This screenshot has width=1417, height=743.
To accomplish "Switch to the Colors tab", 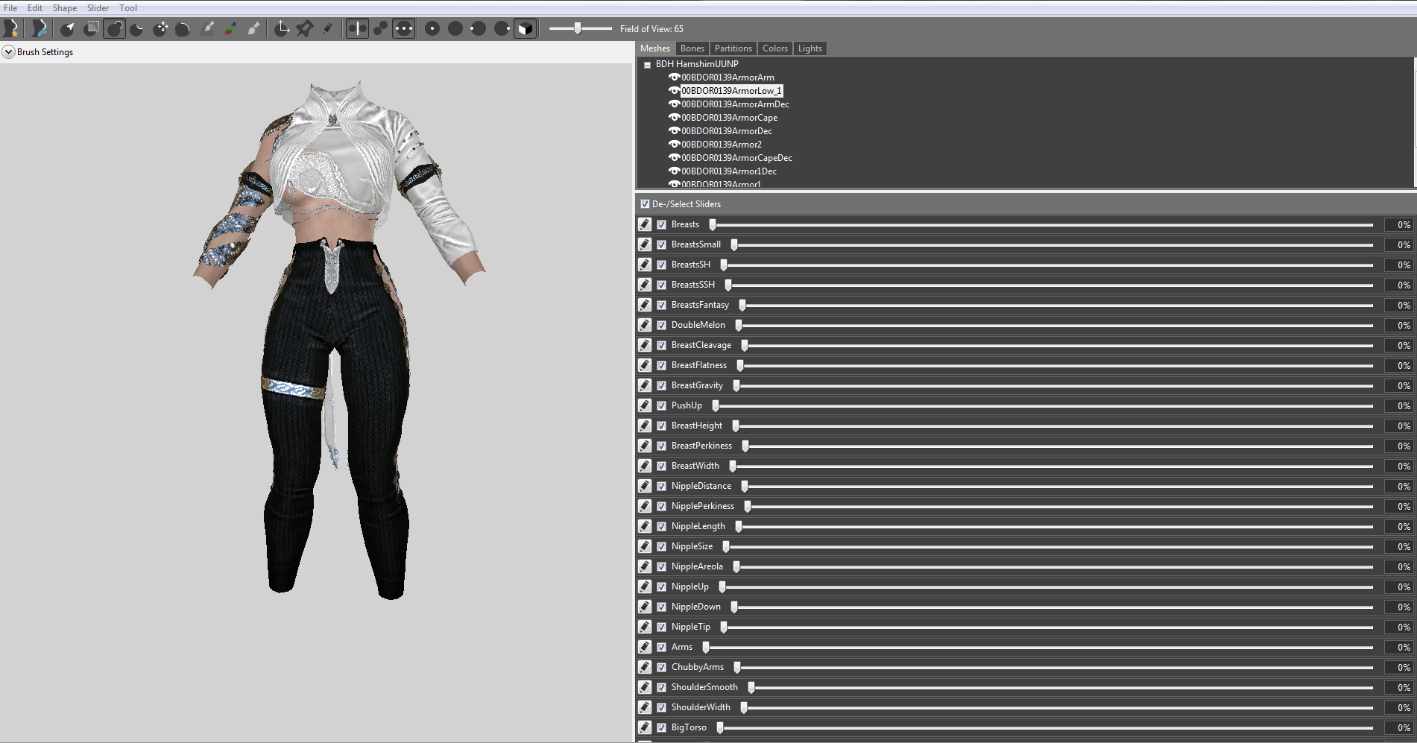I will coord(775,48).
